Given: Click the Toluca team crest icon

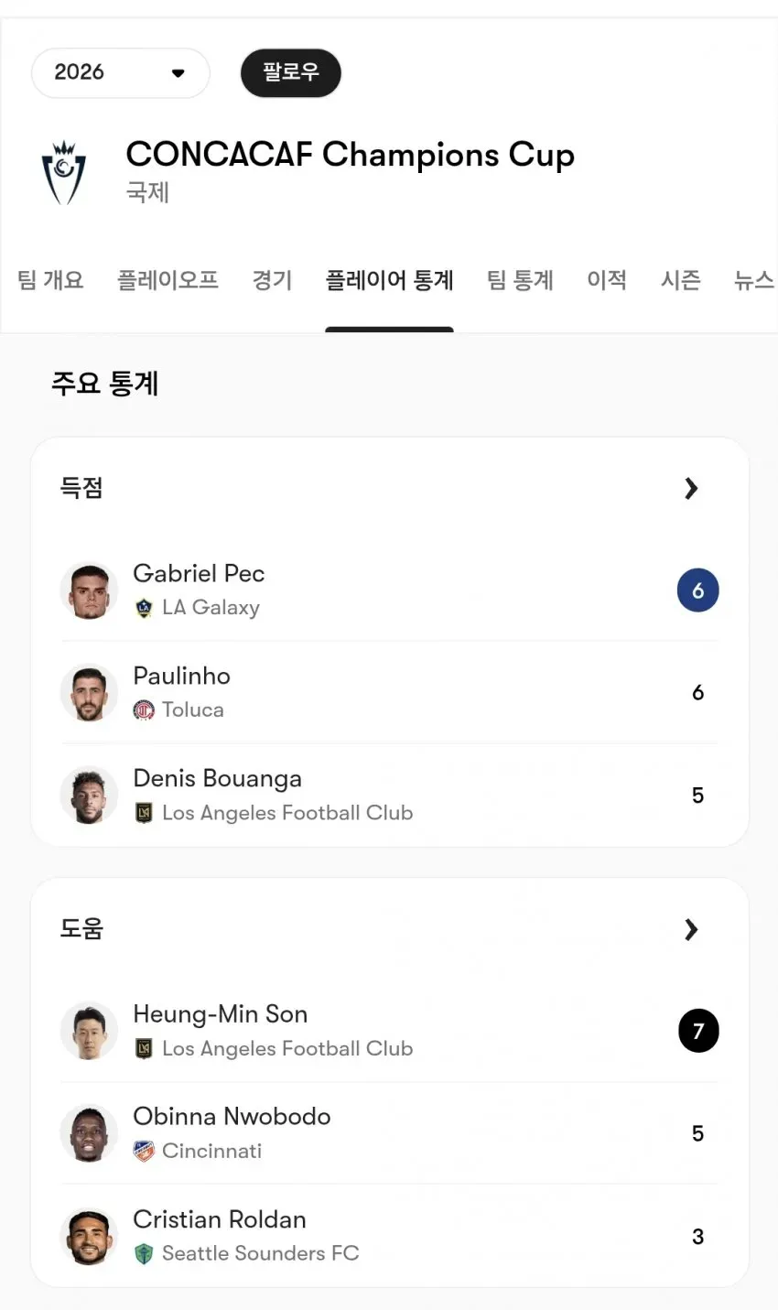Looking at the screenshot, I should [144, 710].
